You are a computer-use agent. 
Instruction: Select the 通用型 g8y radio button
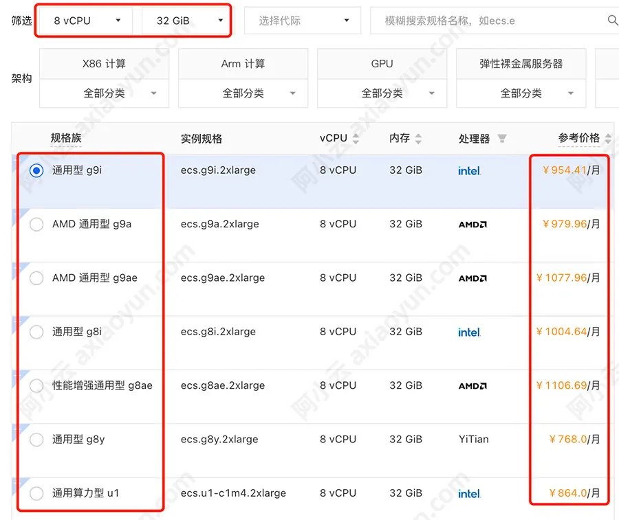coord(36,440)
